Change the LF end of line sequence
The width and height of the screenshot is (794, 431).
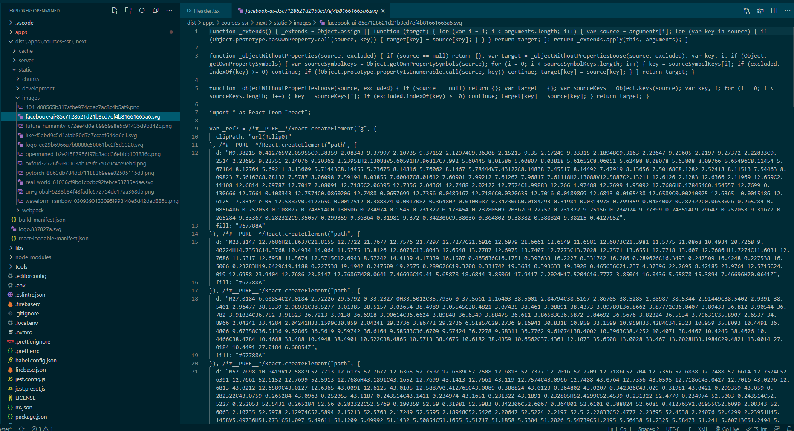click(x=689, y=429)
